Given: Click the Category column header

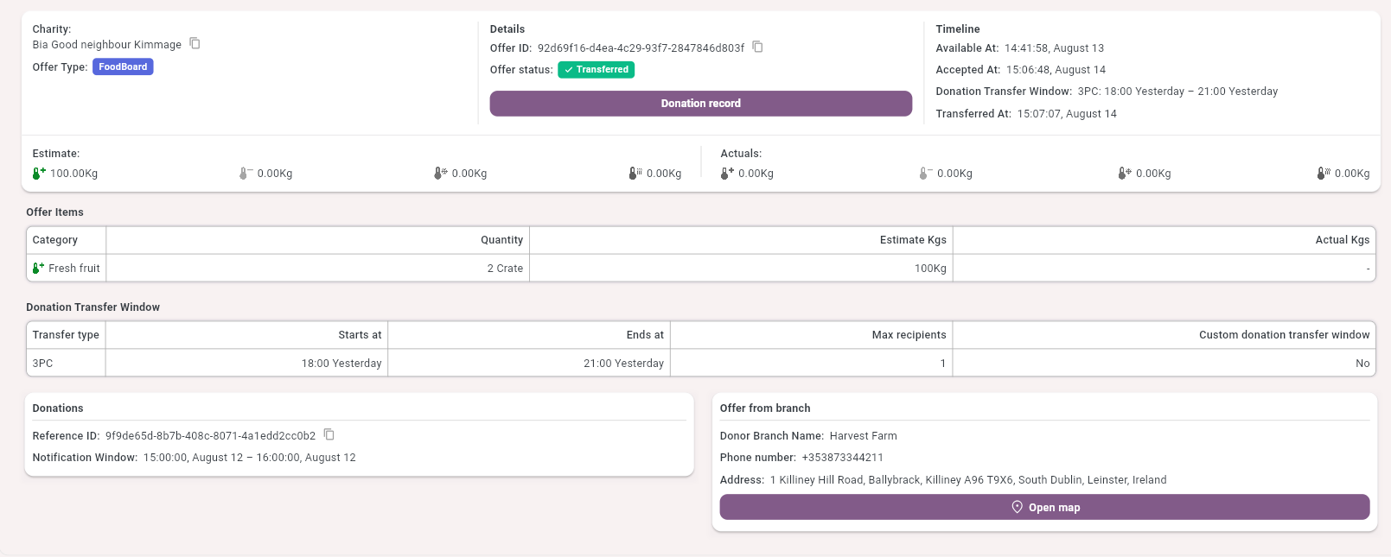Looking at the screenshot, I should (x=55, y=240).
